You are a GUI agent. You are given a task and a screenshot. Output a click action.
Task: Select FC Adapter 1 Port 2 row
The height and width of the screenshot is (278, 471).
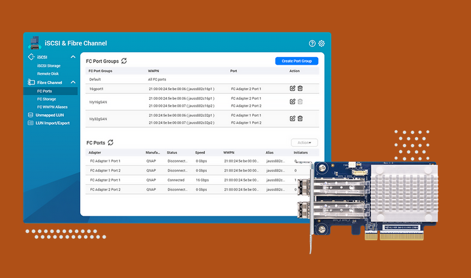click(198, 171)
